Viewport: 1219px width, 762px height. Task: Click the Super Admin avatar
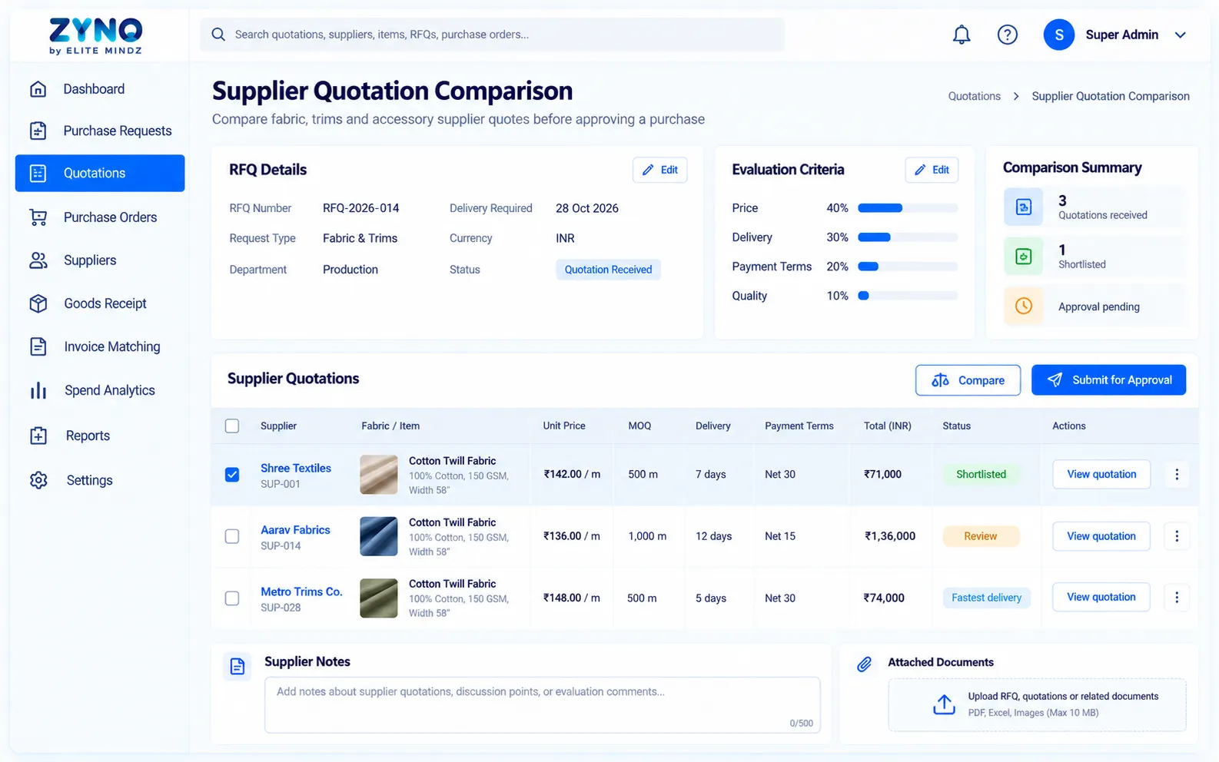click(1058, 35)
